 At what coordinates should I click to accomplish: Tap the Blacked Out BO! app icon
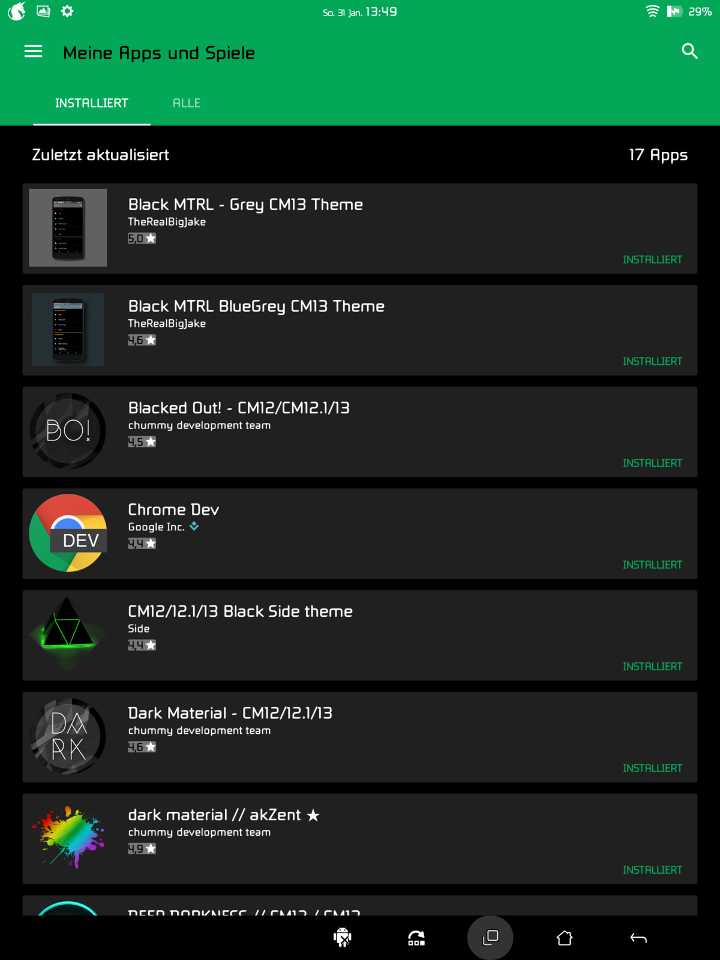click(68, 431)
